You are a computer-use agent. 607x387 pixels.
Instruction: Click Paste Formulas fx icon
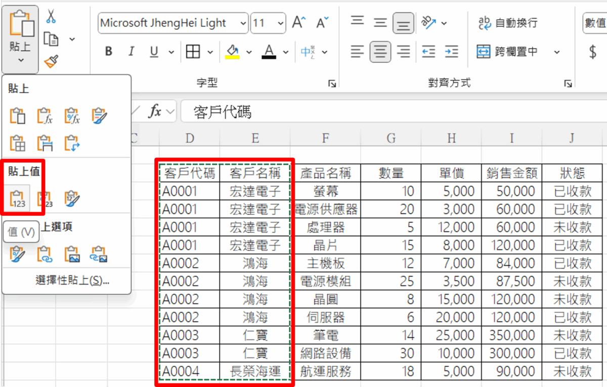[x=45, y=117]
